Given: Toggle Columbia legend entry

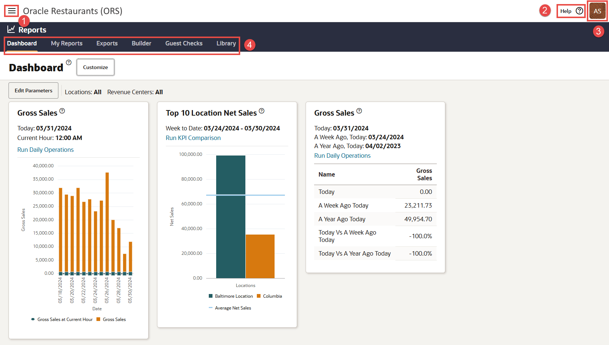Looking at the screenshot, I should click(x=269, y=296).
